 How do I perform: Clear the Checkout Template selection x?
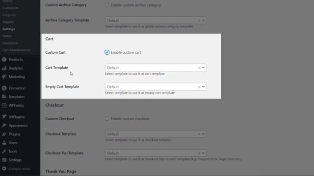click(199, 134)
